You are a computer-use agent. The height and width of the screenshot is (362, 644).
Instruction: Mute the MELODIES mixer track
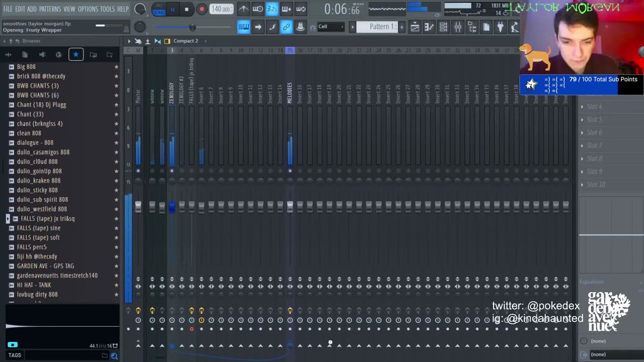(290, 171)
